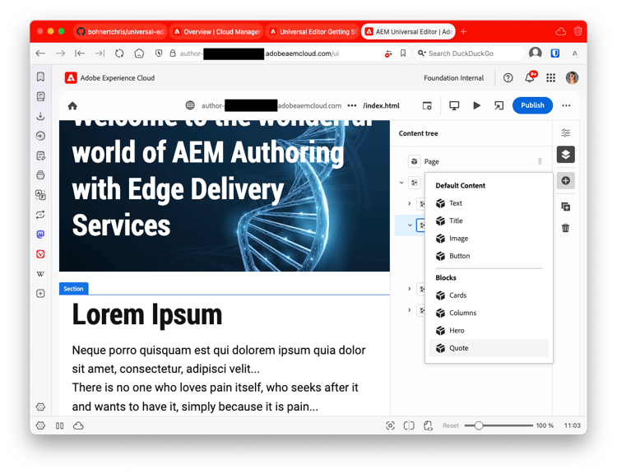The height and width of the screenshot is (474, 617).
Task: Open synced tabs cloud icon in tab bar
Action: tap(560, 31)
